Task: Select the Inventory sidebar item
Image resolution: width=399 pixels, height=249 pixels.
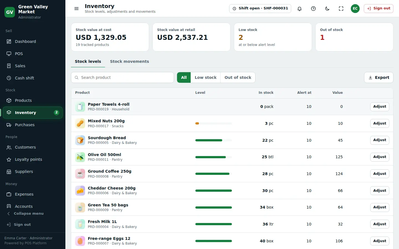Action: [x=33, y=113]
